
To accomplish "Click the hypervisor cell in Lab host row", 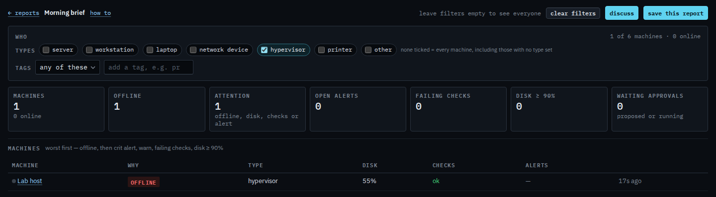I will click(x=263, y=181).
